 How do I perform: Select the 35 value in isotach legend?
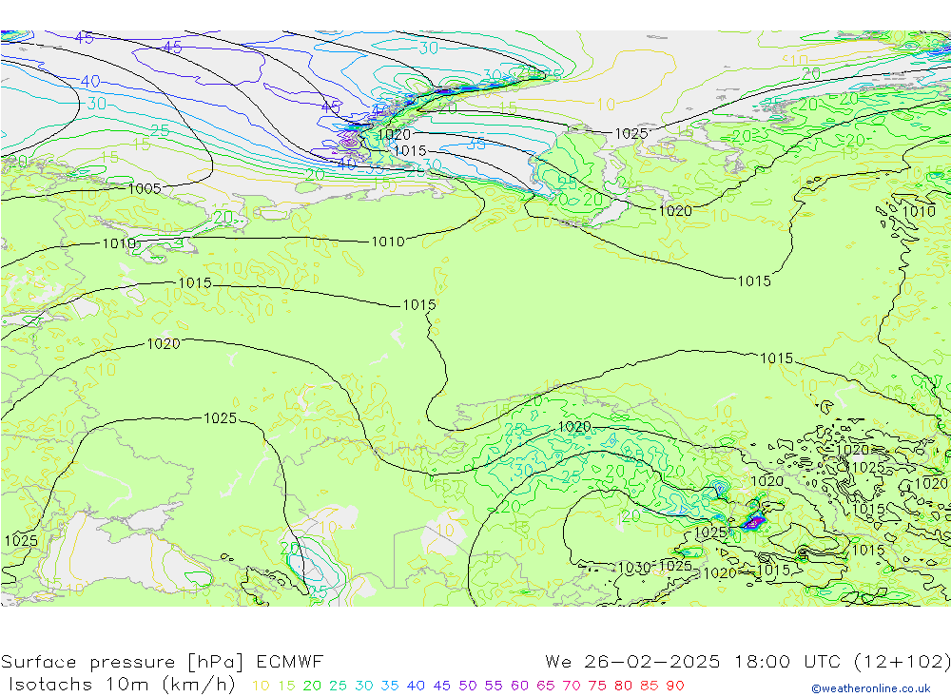[390, 686]
